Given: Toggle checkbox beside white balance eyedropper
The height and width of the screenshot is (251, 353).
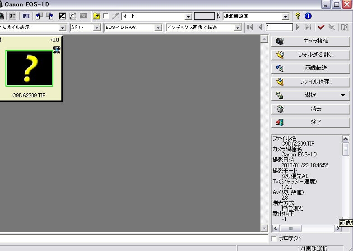Looking at the screenshot, I should (x=106, y=16).
